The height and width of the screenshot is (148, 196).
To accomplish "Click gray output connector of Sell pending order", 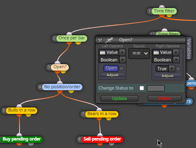I will [112, 144].
